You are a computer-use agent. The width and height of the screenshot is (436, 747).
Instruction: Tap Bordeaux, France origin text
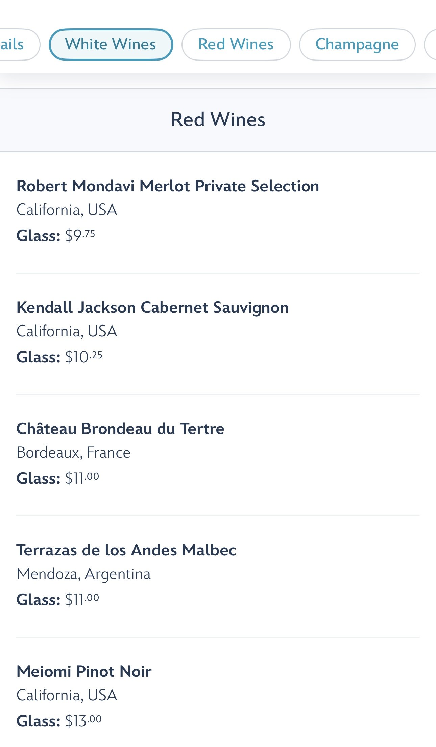73,453
